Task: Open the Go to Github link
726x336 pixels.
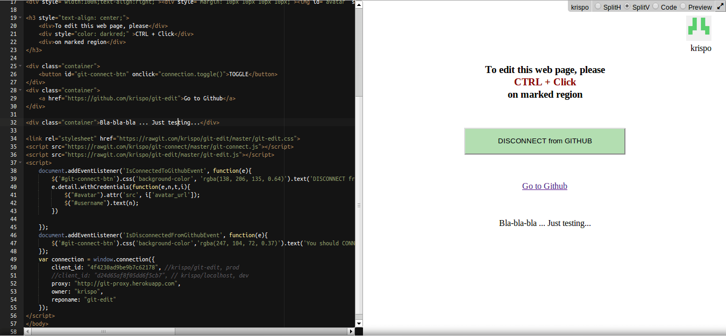Action: click(x=544, y=185)
